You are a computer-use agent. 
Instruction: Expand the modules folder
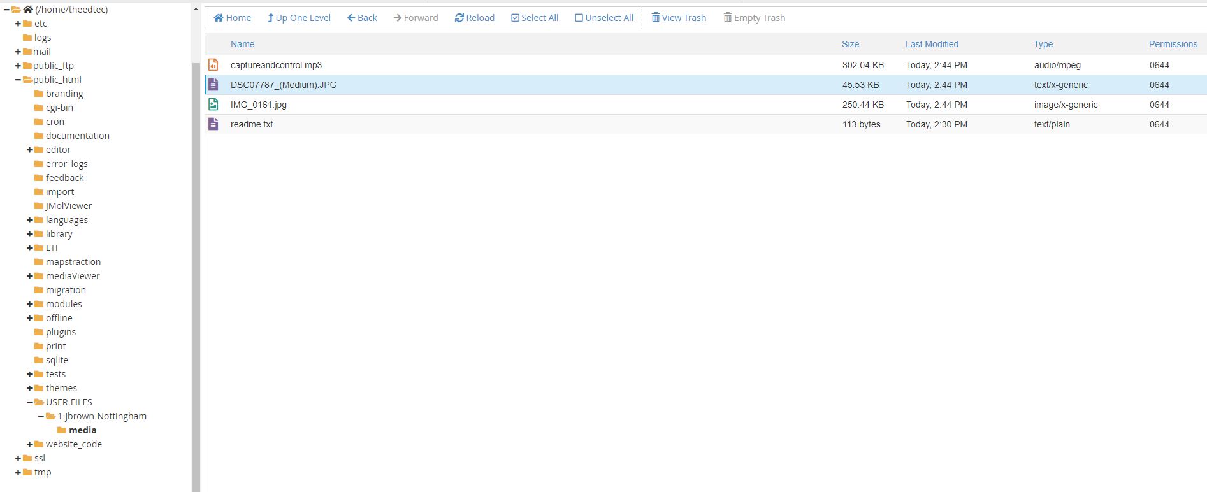click(x=29, y=304)
